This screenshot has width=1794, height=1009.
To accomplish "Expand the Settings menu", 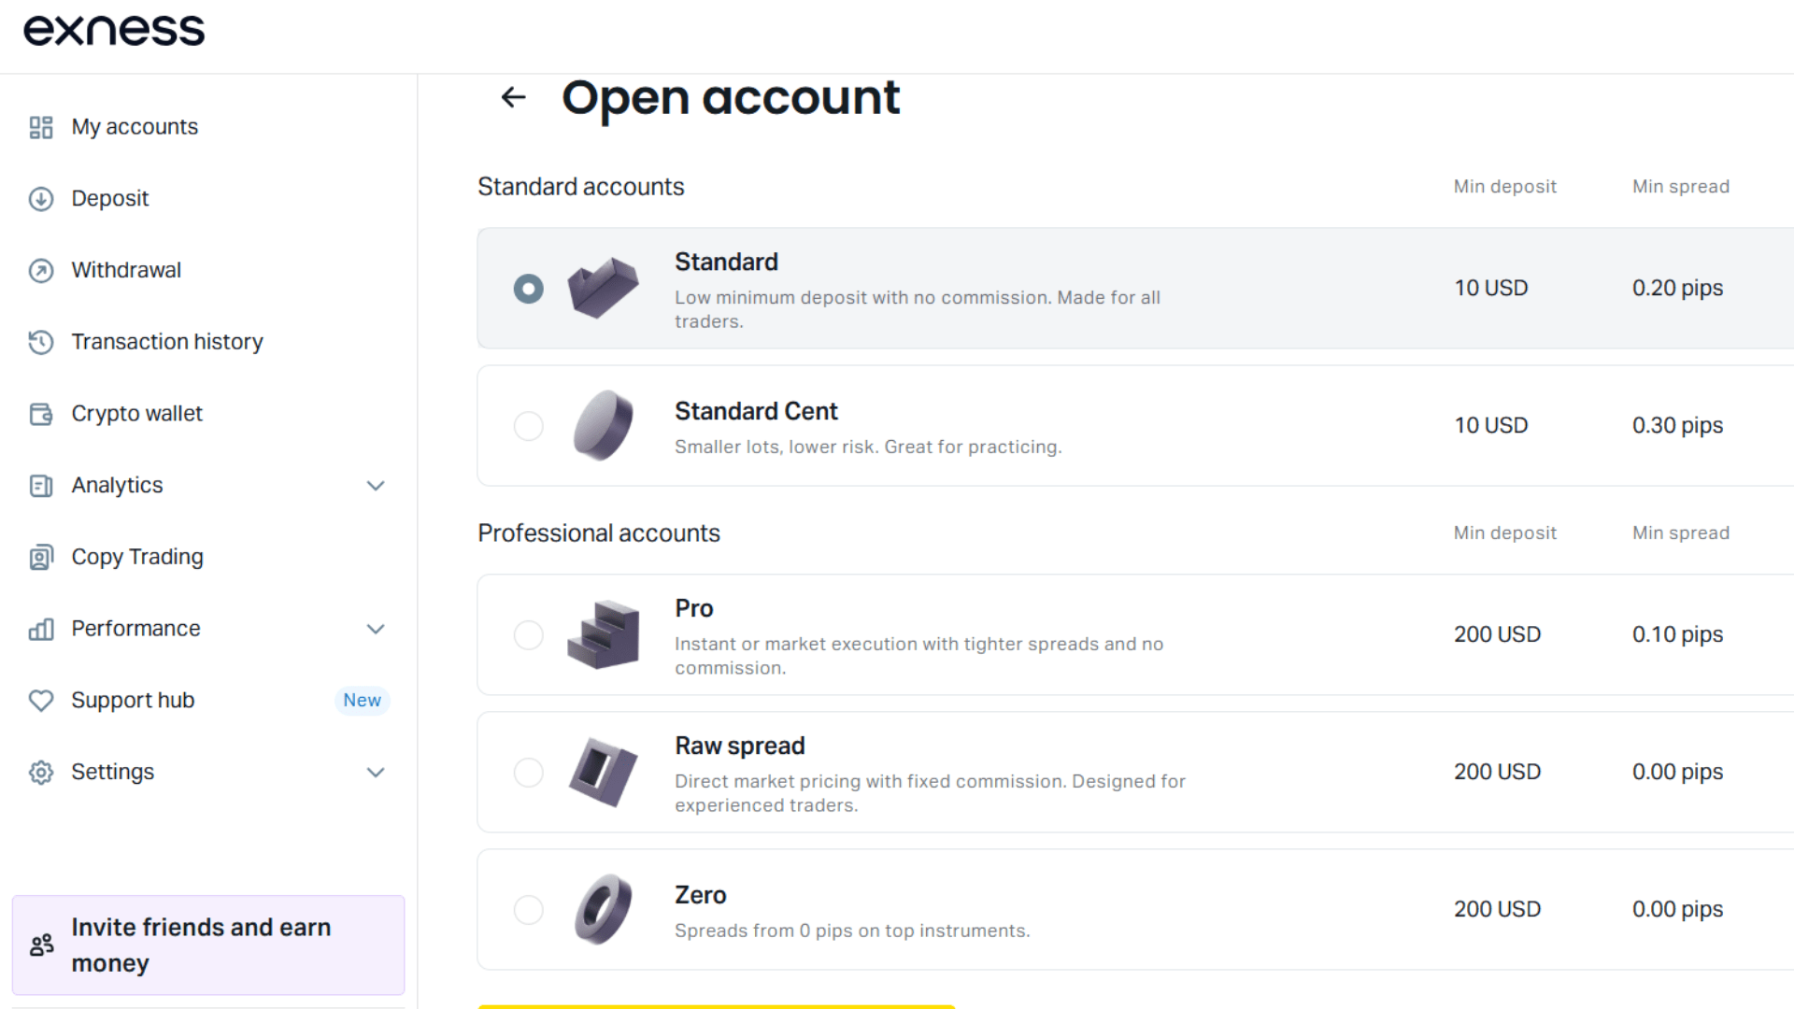I will [x=376, y=773].
